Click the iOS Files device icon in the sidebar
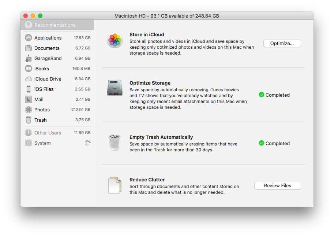The height and width of the screenshot is (236, 334). coord(28,89)
